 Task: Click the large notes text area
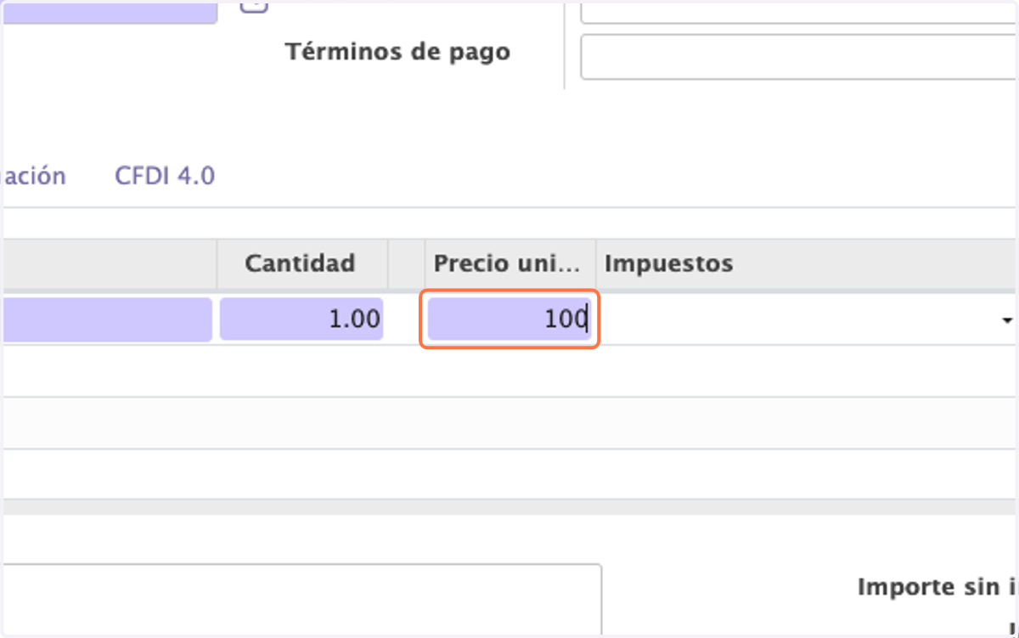pos(301,600)
